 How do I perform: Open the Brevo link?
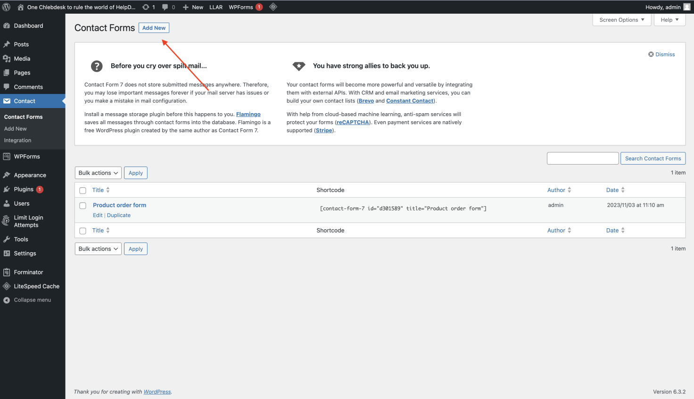coord(366,101)
